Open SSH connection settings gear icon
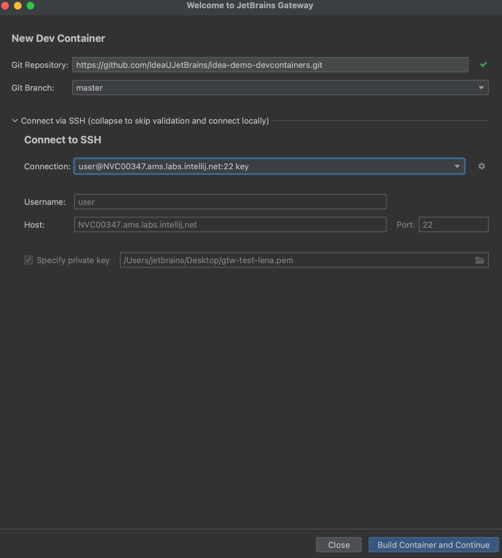 481,166
